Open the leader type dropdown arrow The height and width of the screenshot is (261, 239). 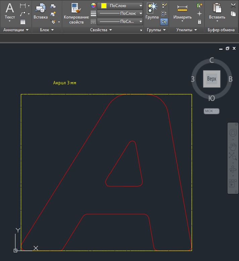pyautogui.click(x=29, y=14)
